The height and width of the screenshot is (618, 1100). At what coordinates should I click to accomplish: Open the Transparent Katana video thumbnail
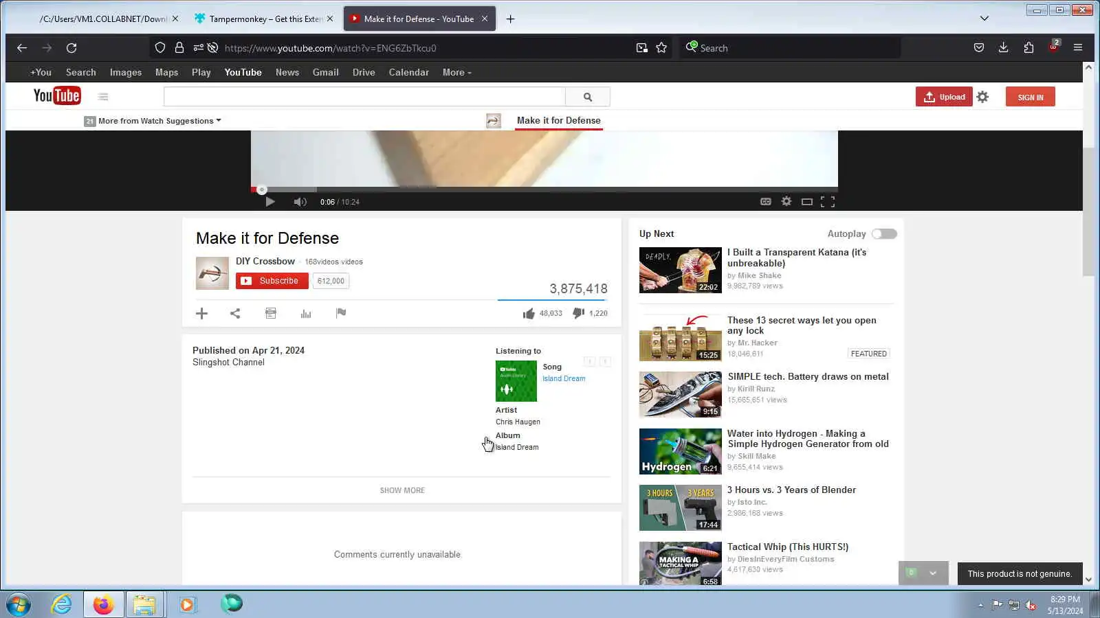click(681, 271)
